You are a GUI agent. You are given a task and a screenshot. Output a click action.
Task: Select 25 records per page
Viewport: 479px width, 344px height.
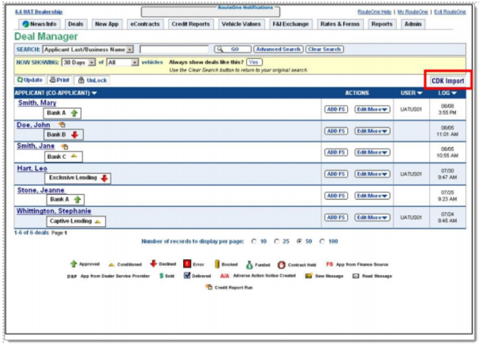click(x=276, y=242)
